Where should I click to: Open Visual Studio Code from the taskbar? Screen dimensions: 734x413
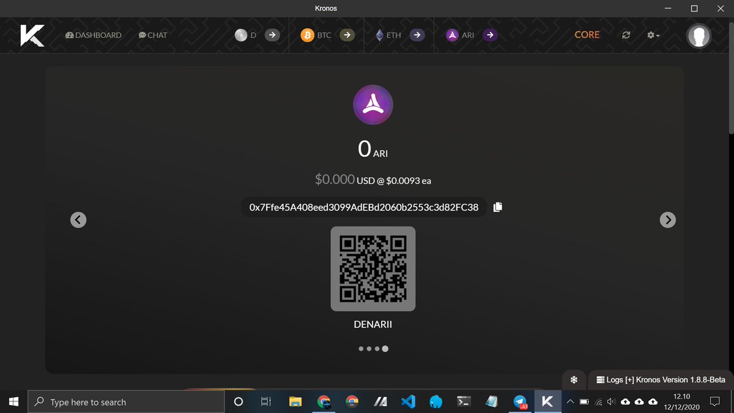[x=408, y=402]
